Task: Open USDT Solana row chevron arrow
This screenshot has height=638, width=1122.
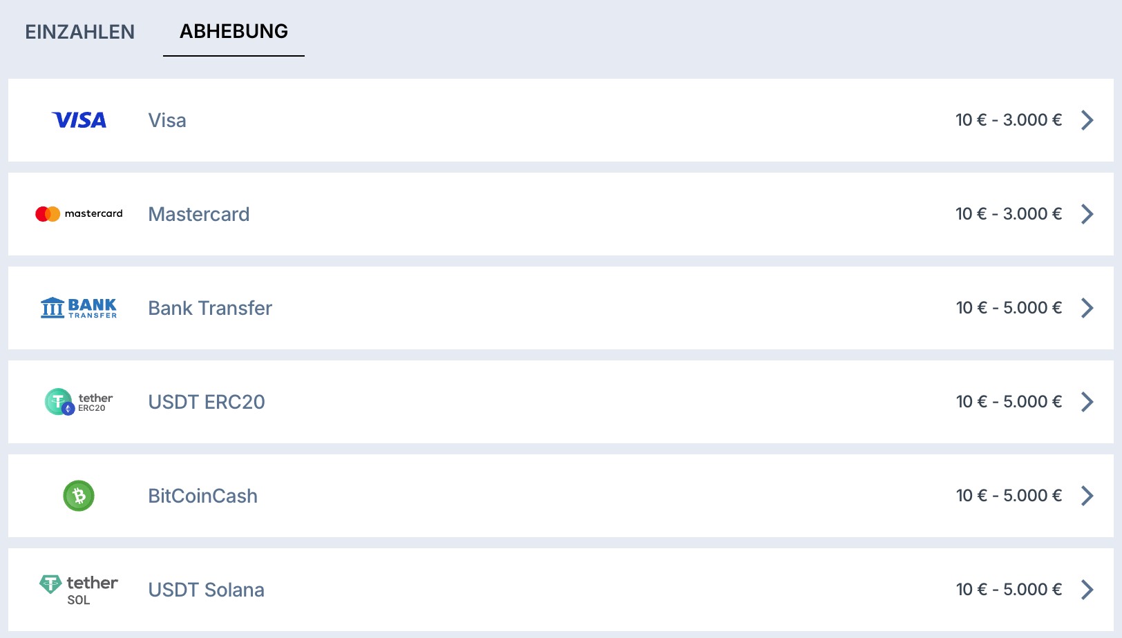Action: point(1087,590)
